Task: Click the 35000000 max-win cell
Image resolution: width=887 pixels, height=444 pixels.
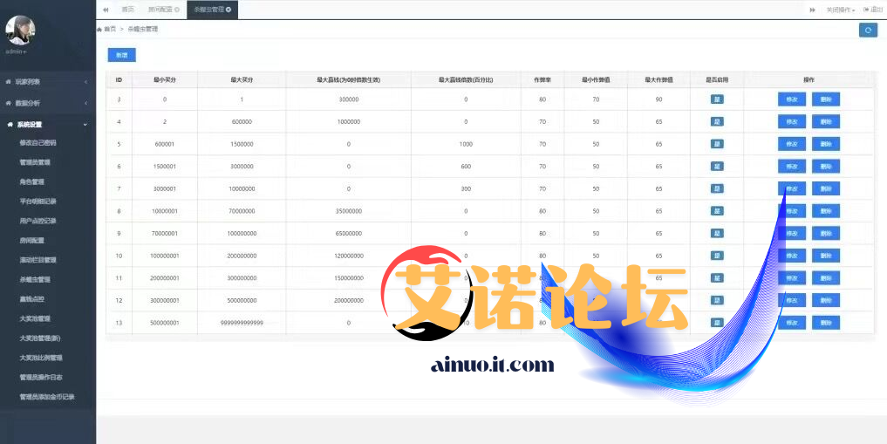Action: pos(348,211)
